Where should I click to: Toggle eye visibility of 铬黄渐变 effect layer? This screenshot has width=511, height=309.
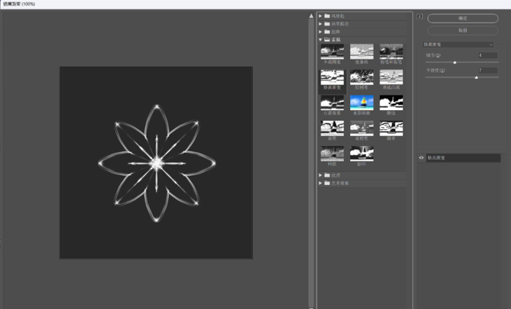(421, 158)
